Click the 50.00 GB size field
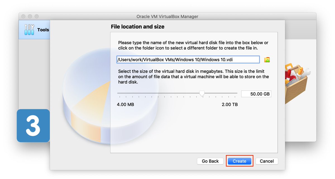 (256, 94)
